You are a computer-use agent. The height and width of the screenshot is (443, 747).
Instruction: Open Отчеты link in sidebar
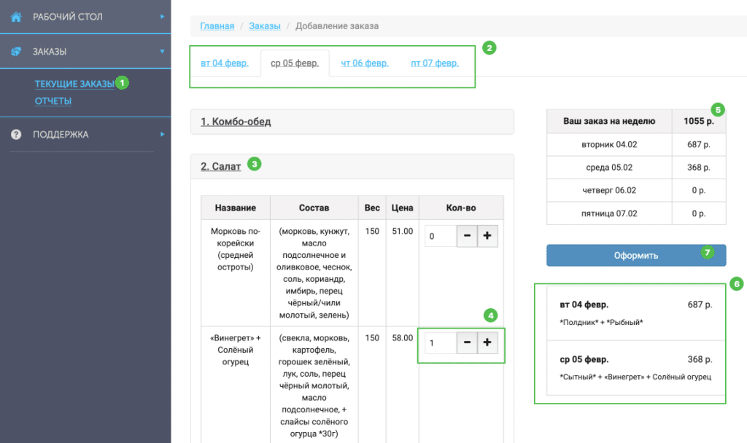click(x=53, y=101)
